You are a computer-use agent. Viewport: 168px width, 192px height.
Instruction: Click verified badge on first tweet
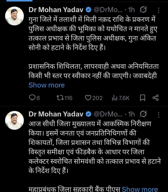click(89, 10)
